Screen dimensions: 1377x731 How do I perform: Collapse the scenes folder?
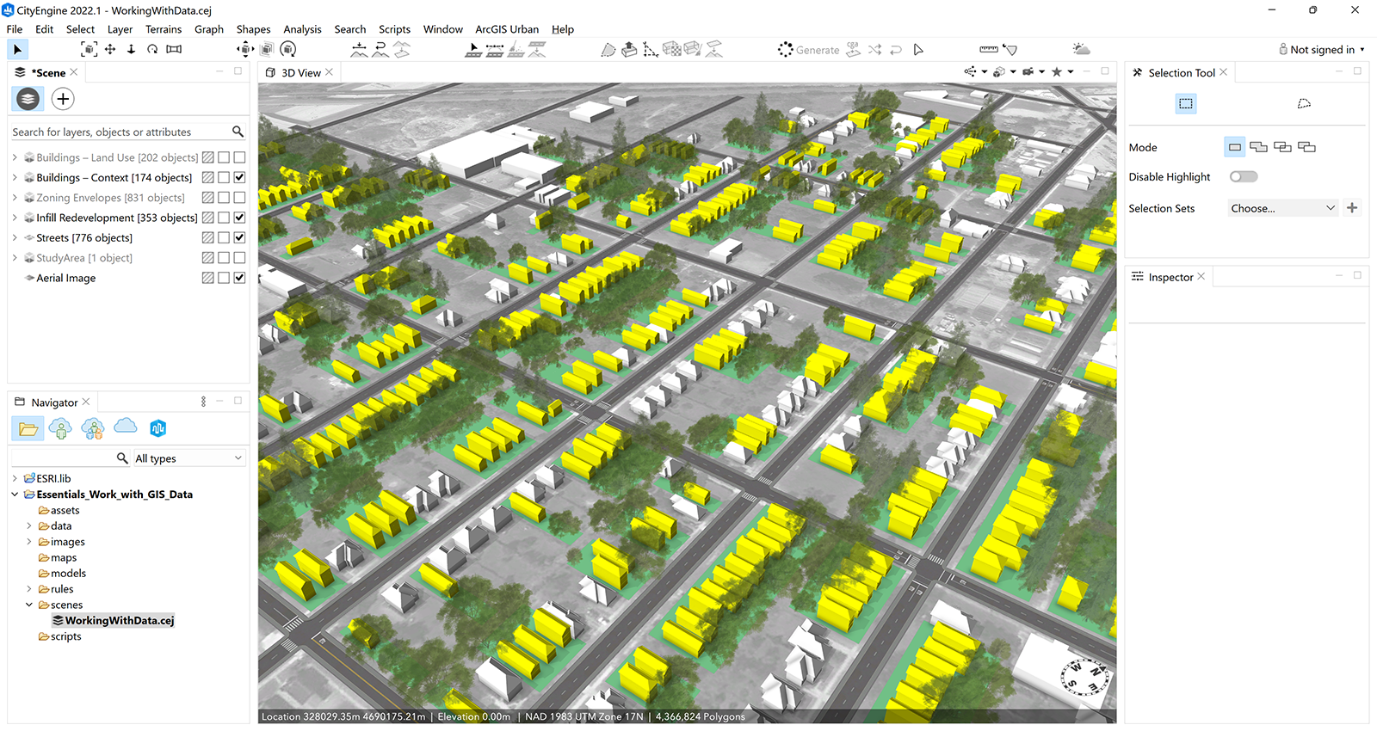coord(29,605)
